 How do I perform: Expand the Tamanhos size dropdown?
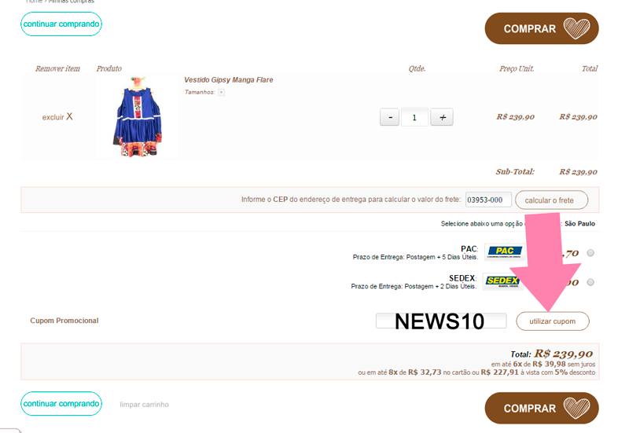coord(222,92)
